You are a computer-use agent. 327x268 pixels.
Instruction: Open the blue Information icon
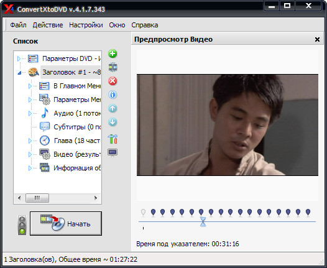click(x=113, y=95)
